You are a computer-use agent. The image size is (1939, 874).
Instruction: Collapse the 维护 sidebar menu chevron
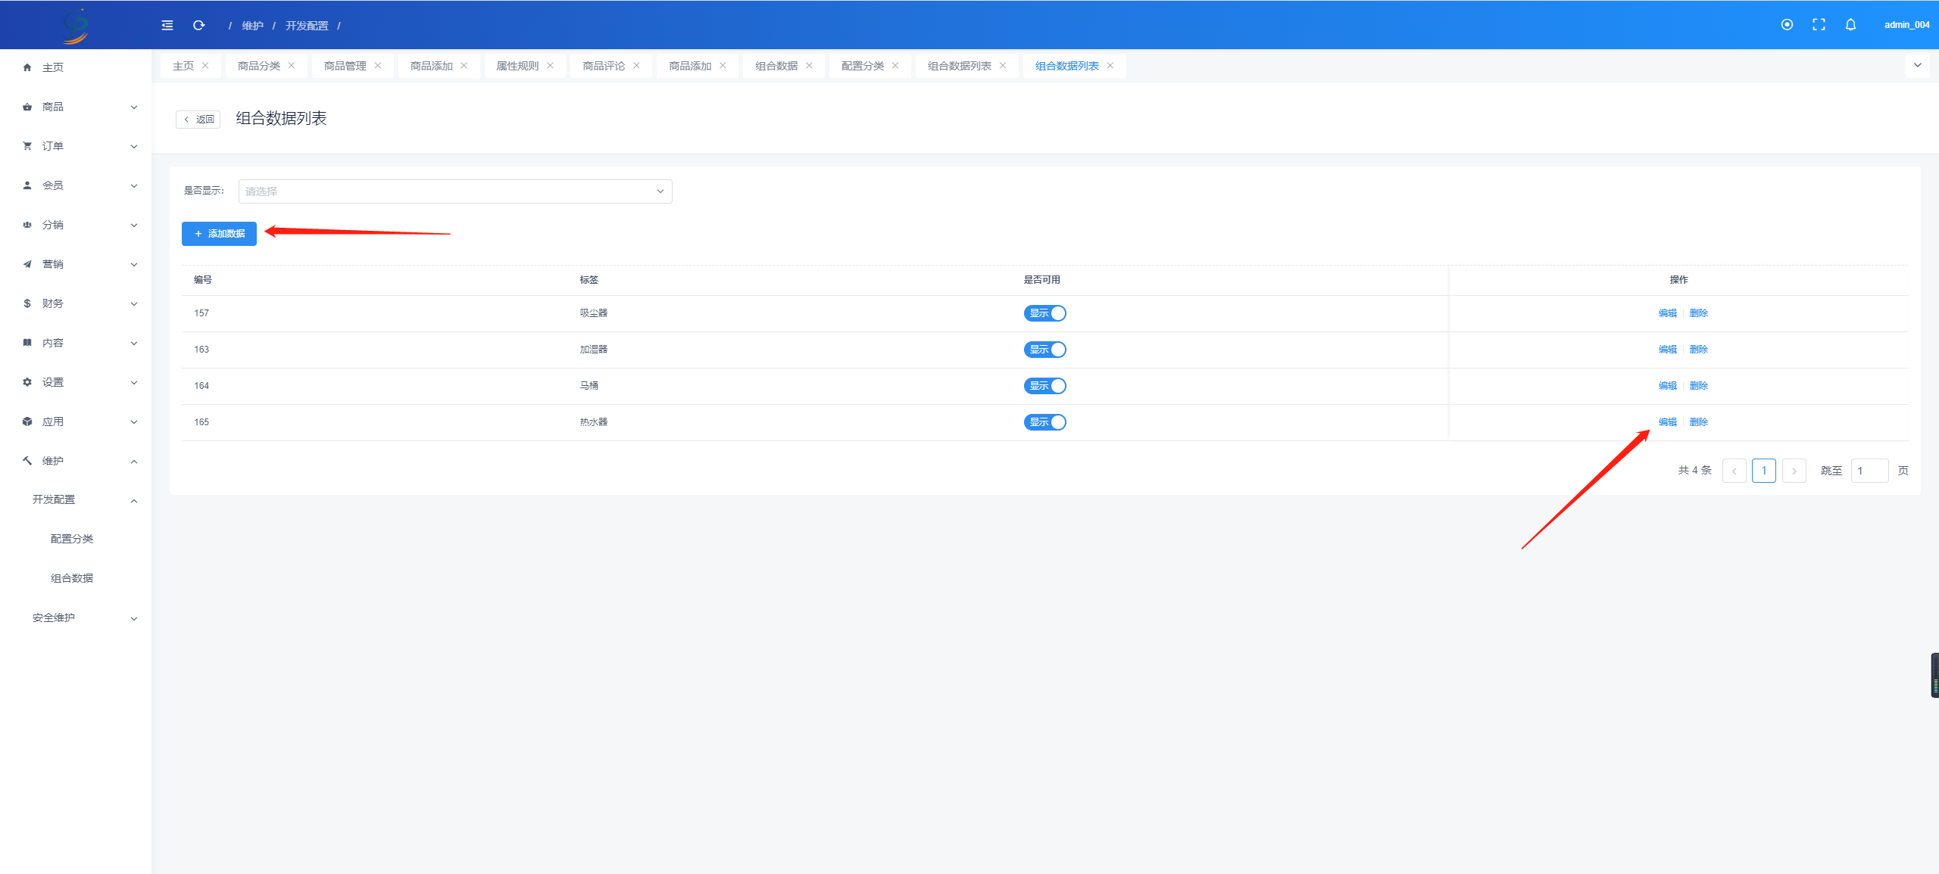[134, 462]
